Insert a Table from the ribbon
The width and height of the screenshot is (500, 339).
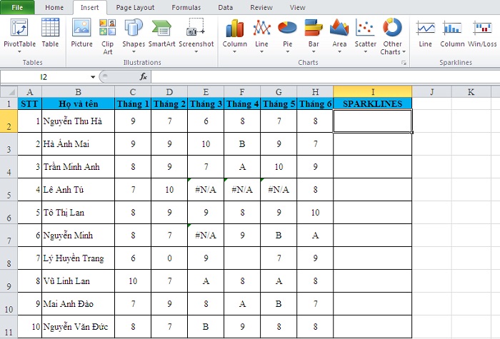coord(50,33)
